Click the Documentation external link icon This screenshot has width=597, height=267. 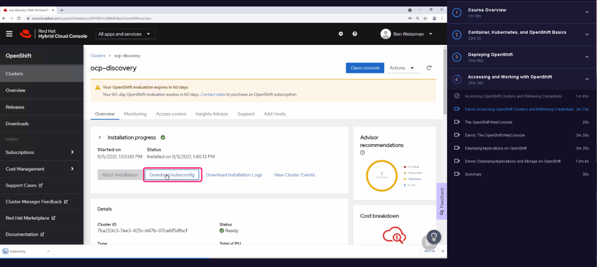(x=42, y=234)
